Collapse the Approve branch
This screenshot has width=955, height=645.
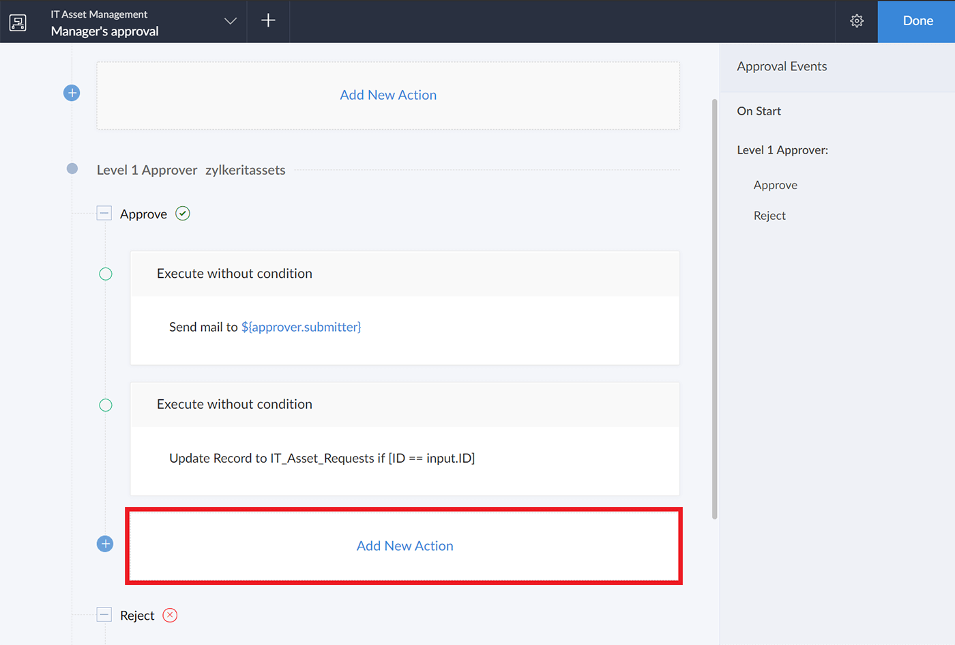click(104, 213)
